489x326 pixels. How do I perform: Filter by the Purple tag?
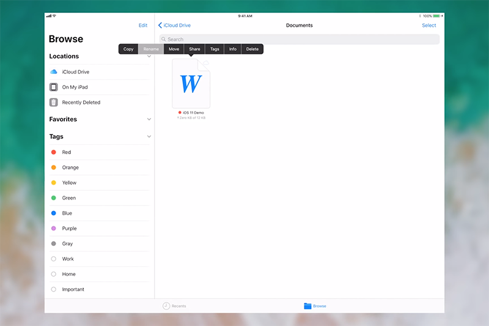tap(99, 228)
